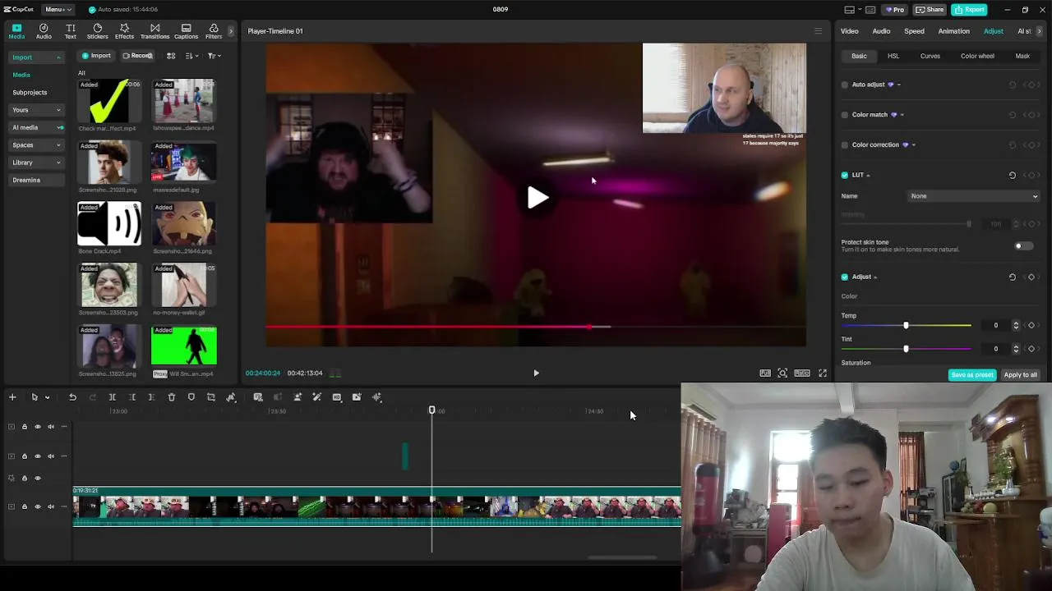Click the layout switch icon in title bar
Viewport: 1052px width, 591px height.
point(850,10)
